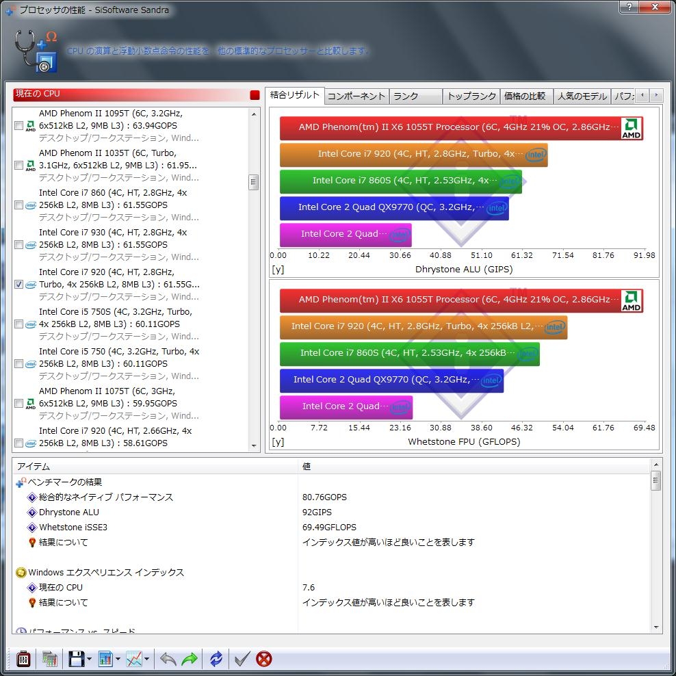Click the copy results sheets icon

tap(49, 659)
